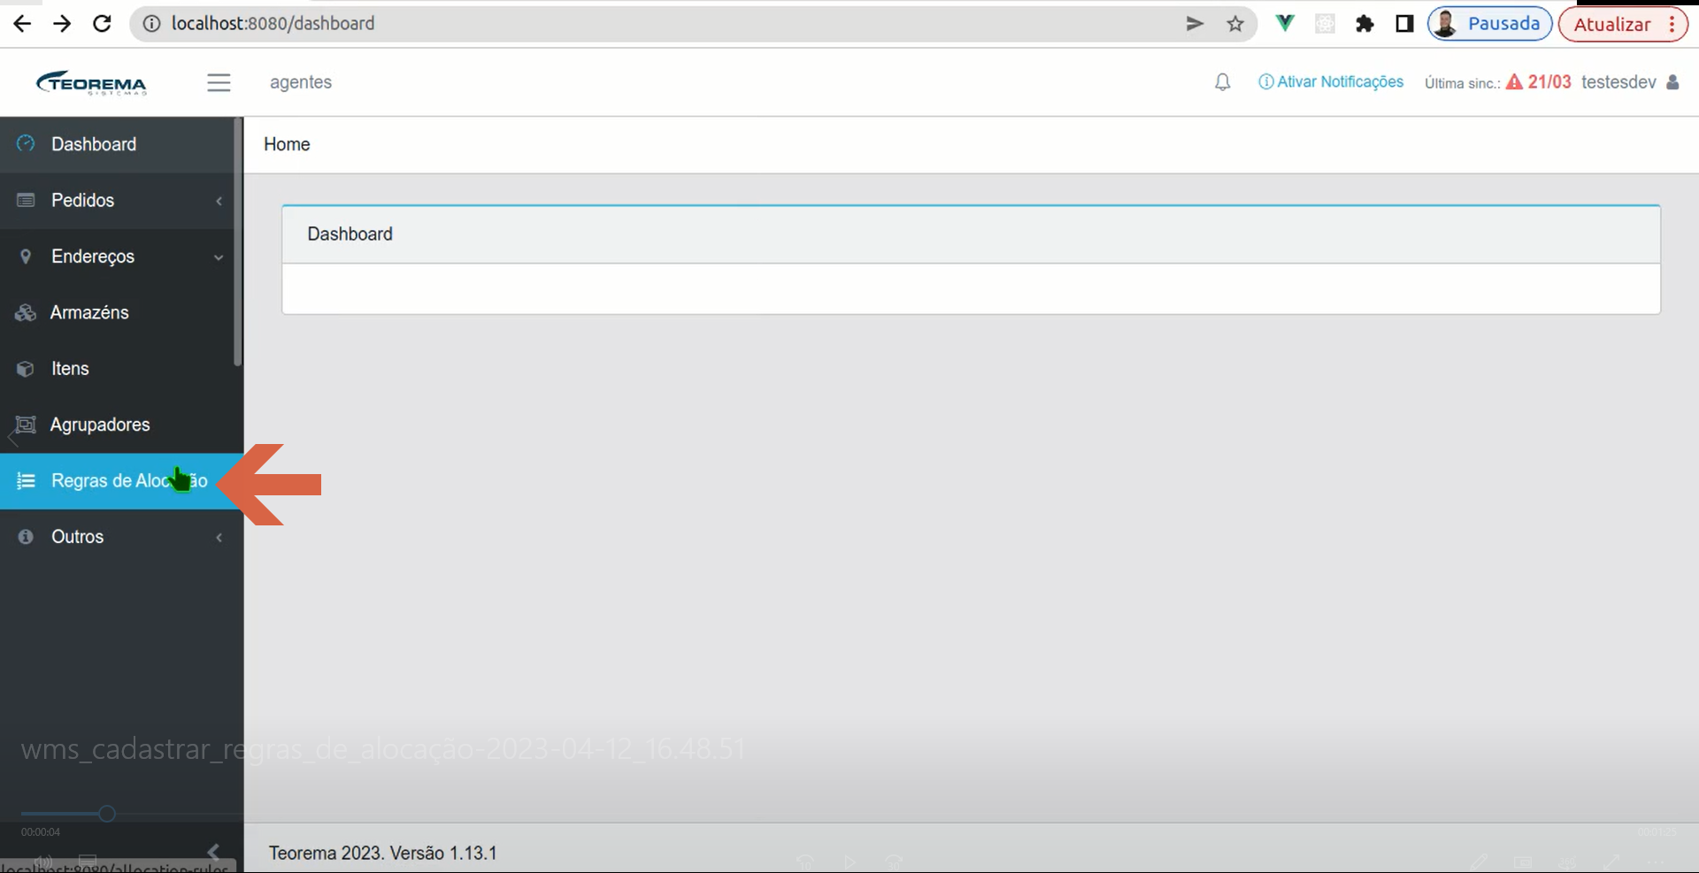Image resolution: width=1699 pixels, height=873 pixels.
Task: Expand the Pedidos submenu chevron
Action: (219, 201)
